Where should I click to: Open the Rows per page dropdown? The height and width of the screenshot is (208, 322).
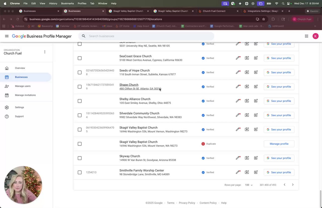tap(249, 185)
